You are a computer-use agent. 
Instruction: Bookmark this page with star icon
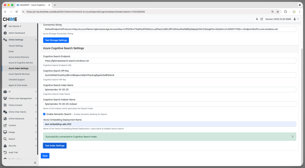coord(278,12)
